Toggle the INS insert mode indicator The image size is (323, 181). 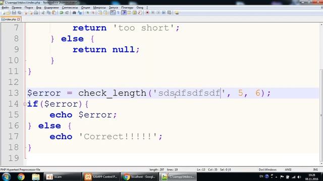click(x=315, y=170)
